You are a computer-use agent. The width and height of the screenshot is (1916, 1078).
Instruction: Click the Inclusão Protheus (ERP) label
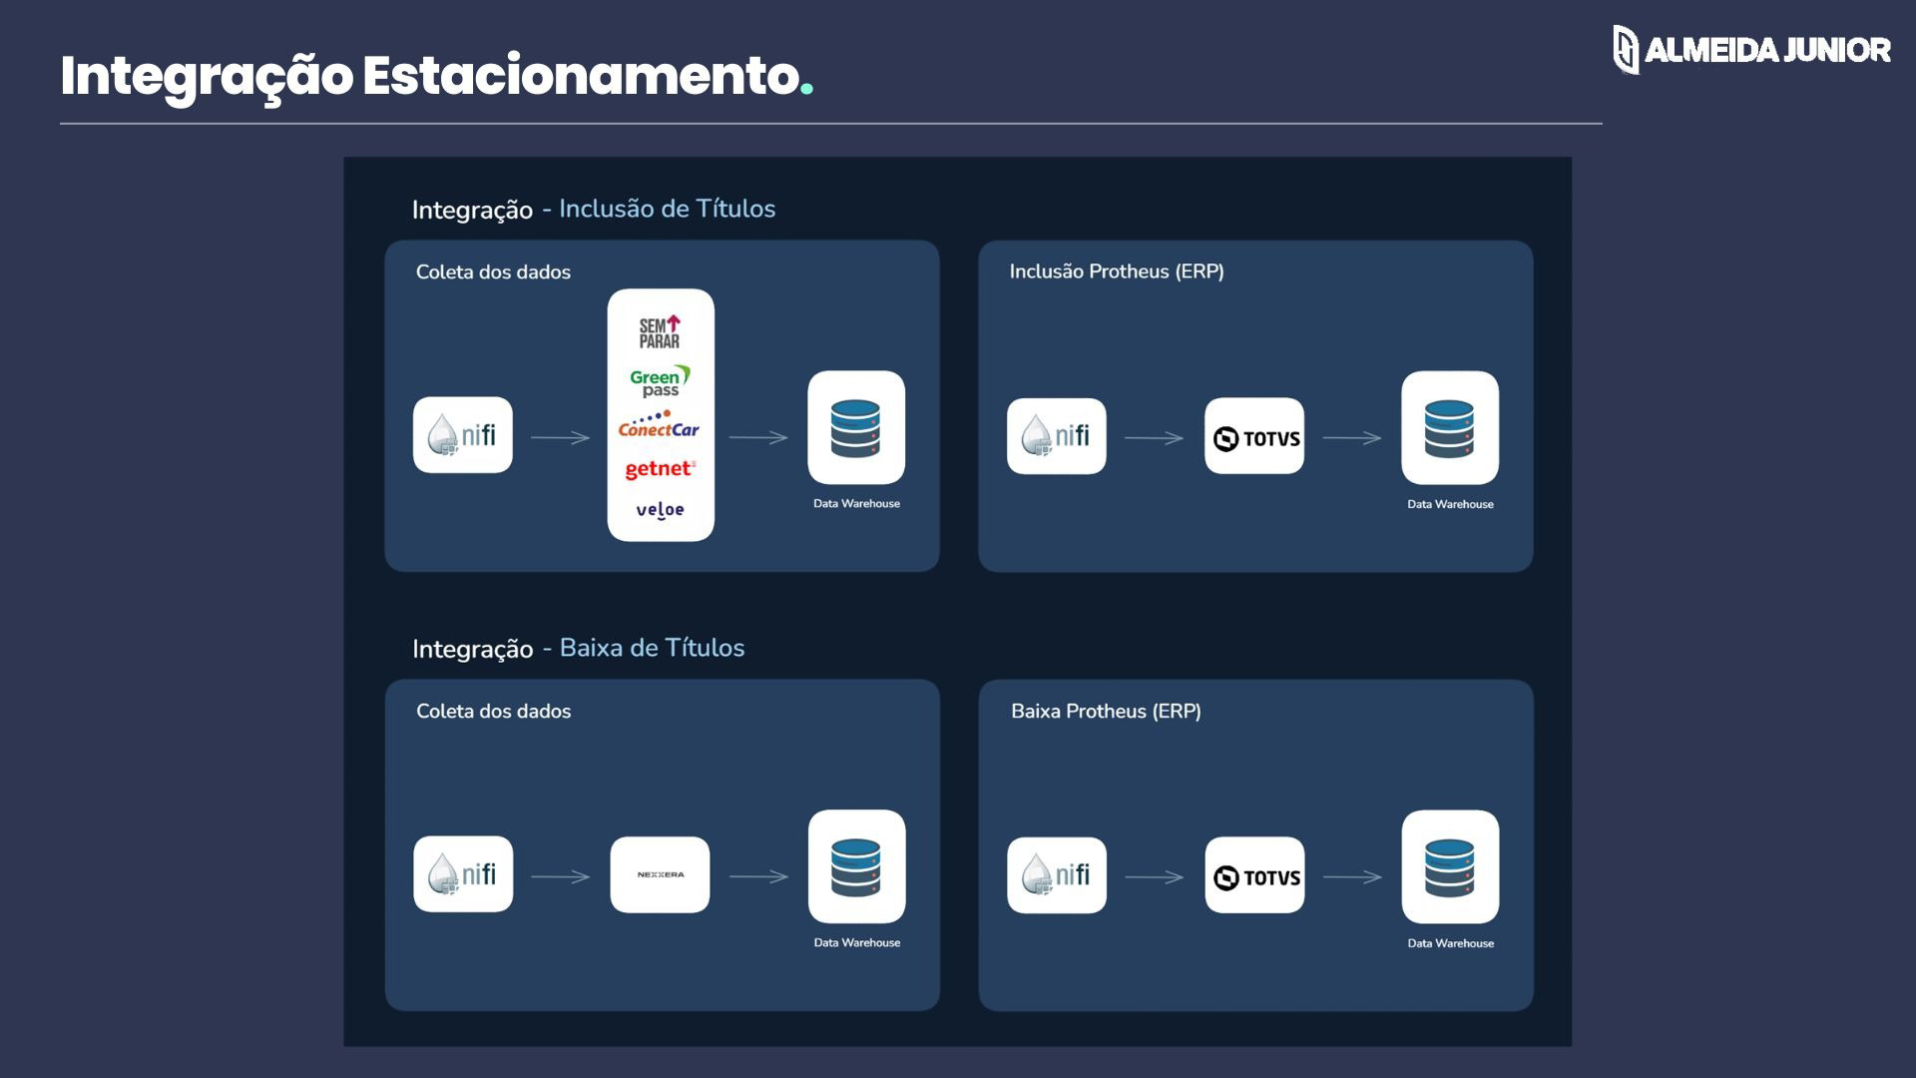pos(1116,271)
